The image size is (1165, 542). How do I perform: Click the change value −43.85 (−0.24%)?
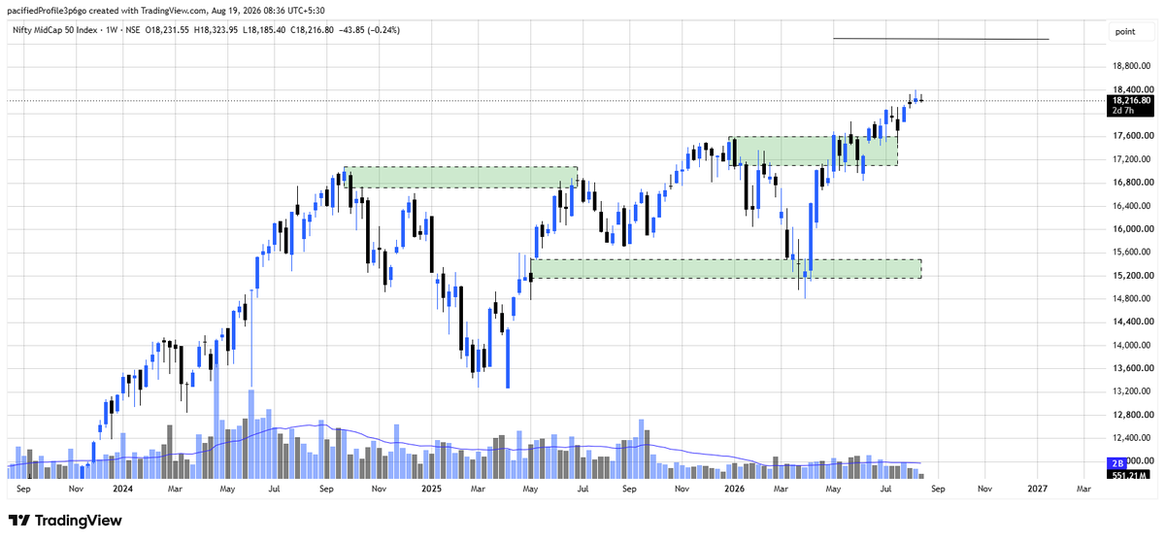tap(370, 30)
